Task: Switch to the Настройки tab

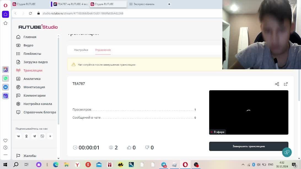Action: point(81,50)
